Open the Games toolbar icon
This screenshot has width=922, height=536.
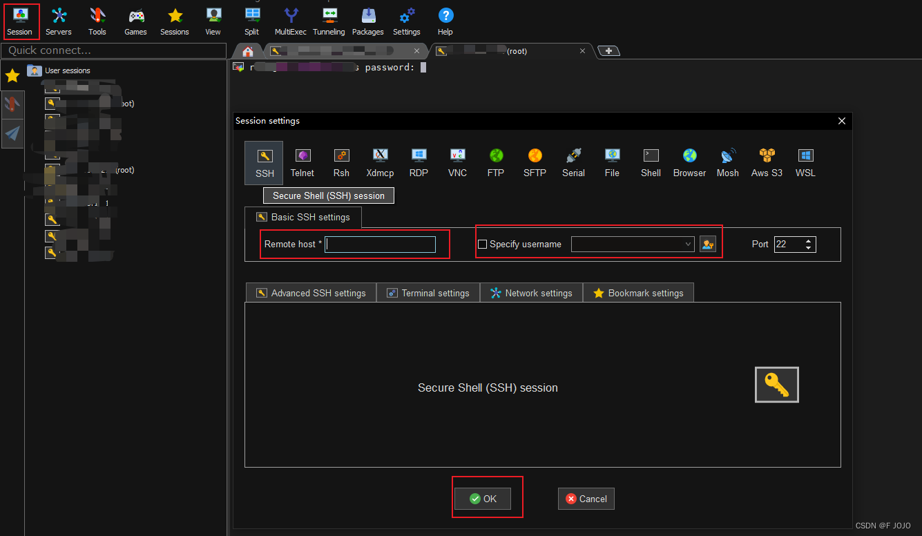pyautogui.click(x=136, y=21)
